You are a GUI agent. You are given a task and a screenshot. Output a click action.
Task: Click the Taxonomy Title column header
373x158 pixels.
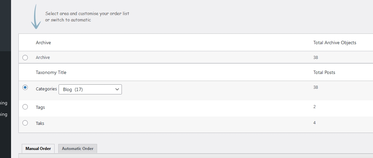[51, 72]
